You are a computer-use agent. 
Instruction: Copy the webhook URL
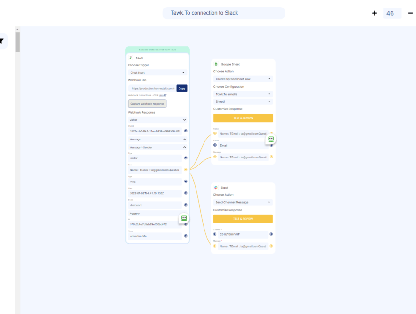pyautogui.click(x=181, y=88)
